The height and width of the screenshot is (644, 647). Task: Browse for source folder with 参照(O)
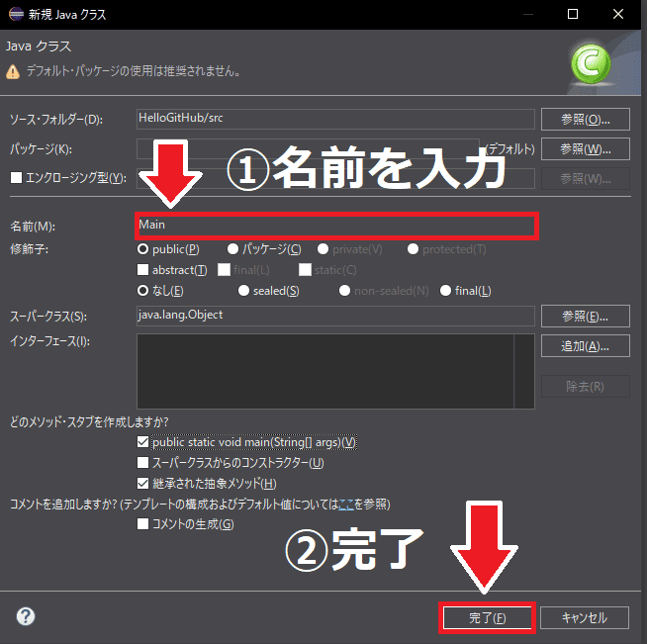click(x=586, y=119)
